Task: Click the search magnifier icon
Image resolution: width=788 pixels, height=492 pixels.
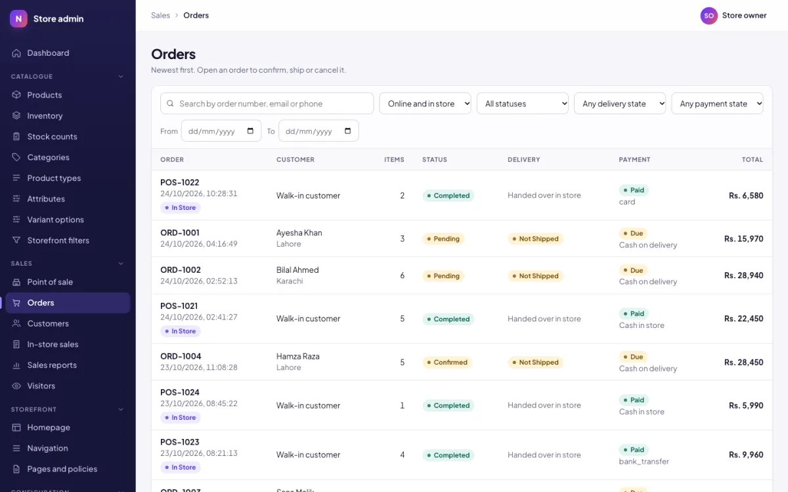Action: coord(171,104)
